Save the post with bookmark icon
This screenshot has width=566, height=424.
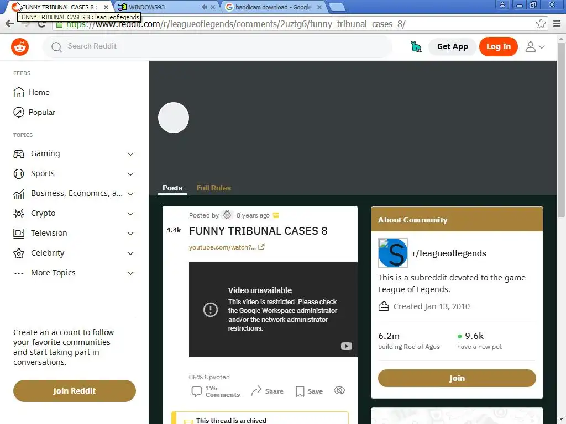[x=300, y=391]
